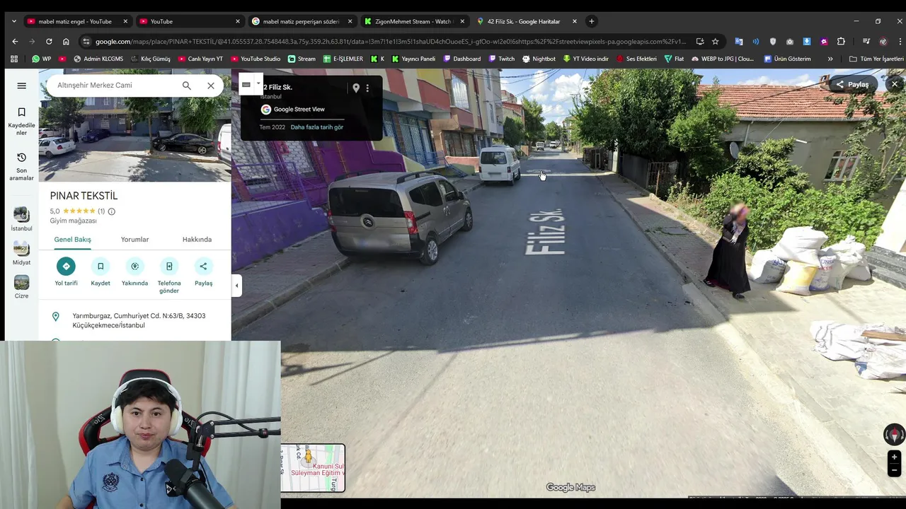
Task: Reload the page
Action: (x=49, y=41)
